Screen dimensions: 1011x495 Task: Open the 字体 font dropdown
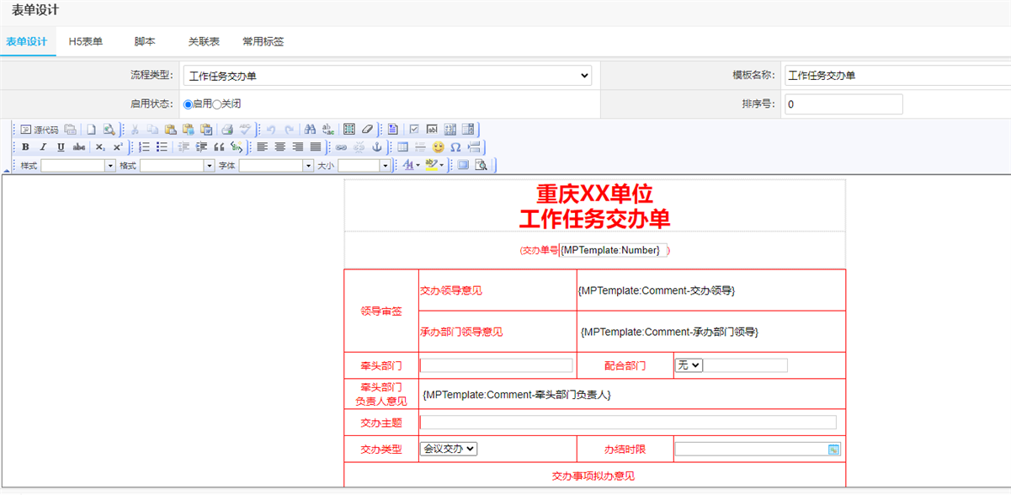pyautogui.click(x=276, y=166)
